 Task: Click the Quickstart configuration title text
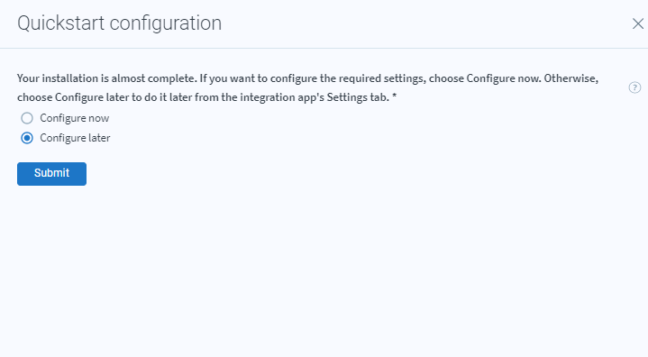click(x=120, y=23)
